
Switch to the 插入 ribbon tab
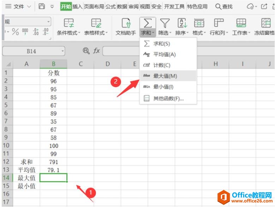tap(78, 7)
